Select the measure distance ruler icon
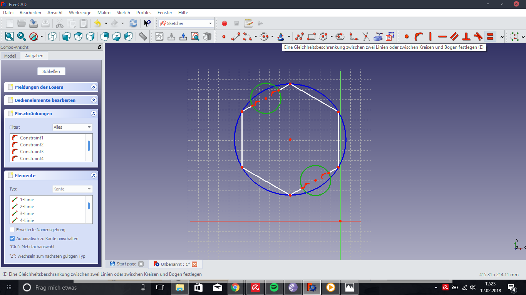This screenshot has width=526, height=295. click(143, 36)
